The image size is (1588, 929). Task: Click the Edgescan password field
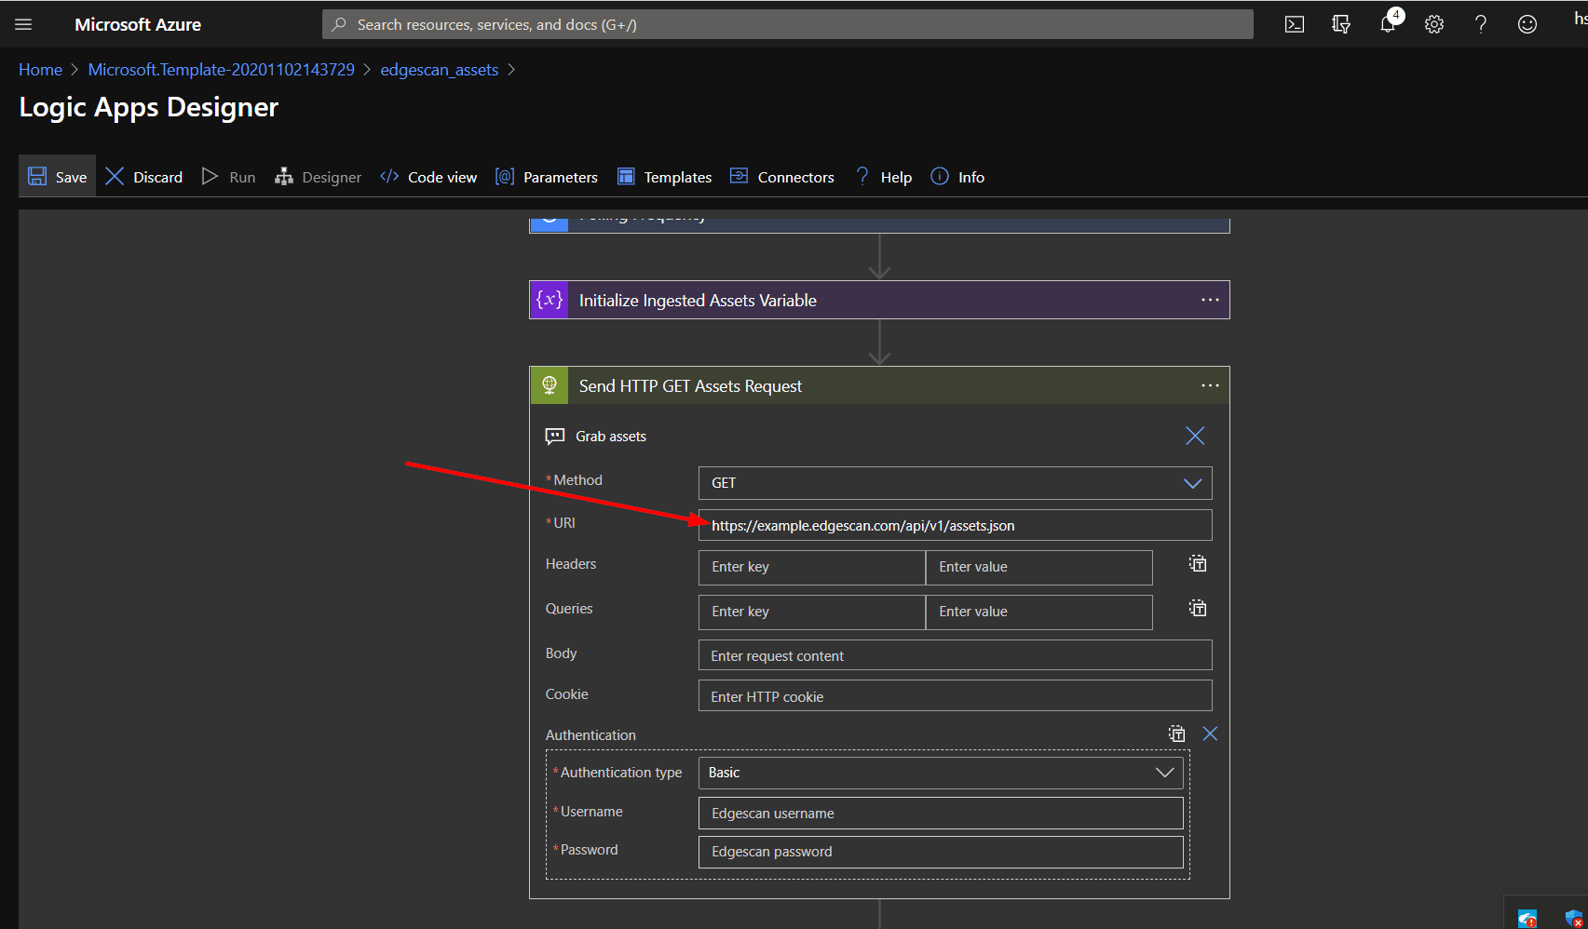941,852
